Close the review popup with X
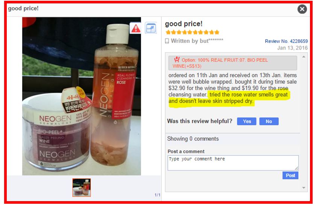 302,9
